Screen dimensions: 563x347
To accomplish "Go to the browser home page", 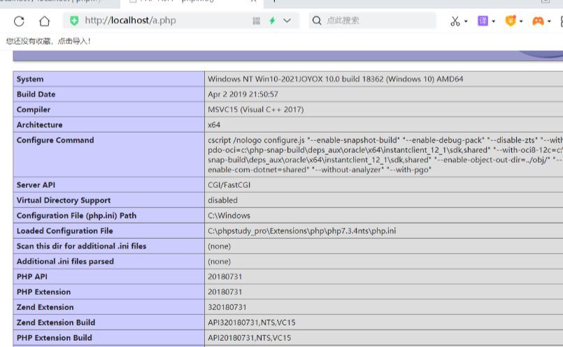I will tap(45, 21).
